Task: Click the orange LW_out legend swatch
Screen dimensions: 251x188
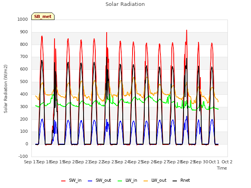Action: pos(146,181)
